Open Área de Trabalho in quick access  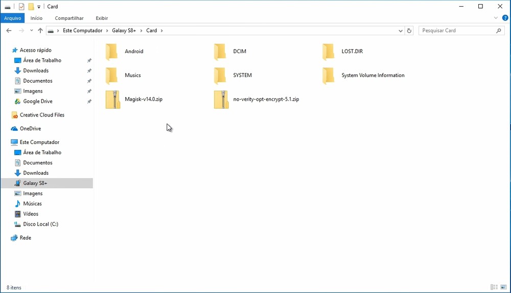pos(38,60)
